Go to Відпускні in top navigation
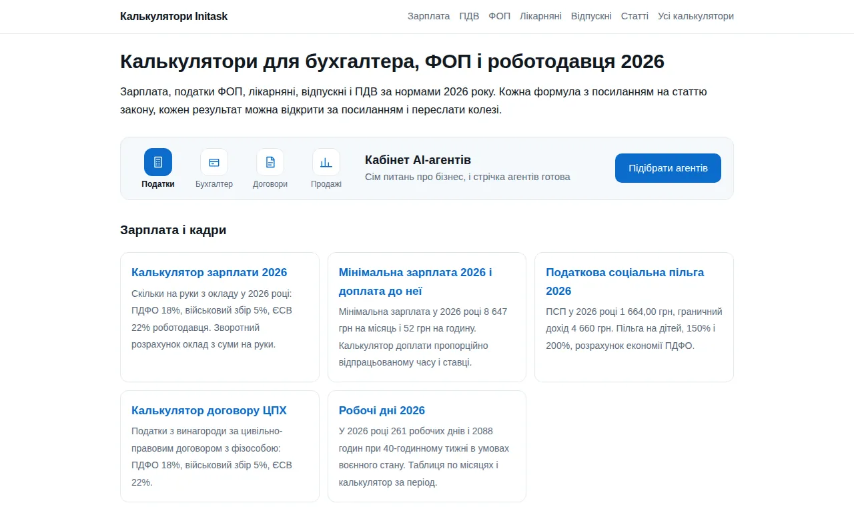The width and height of the screenshot is (854, 507). pos(591,16)
